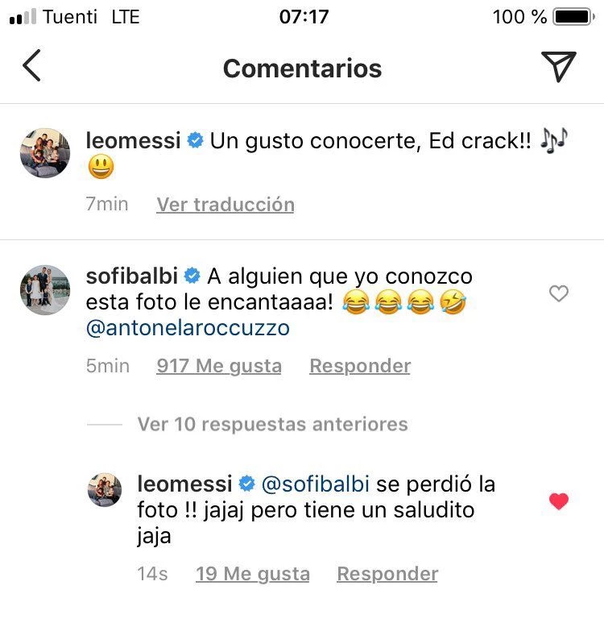View the 917 Me gusta list
This screenshot has width=604, height=623.
(219, 366)
